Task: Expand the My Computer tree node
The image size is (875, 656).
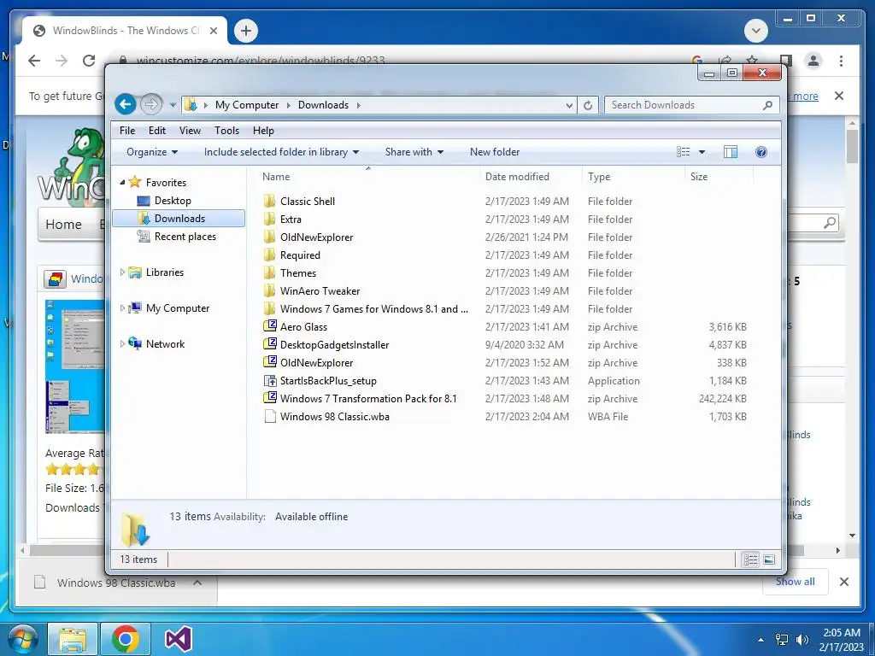Action: 123,307
